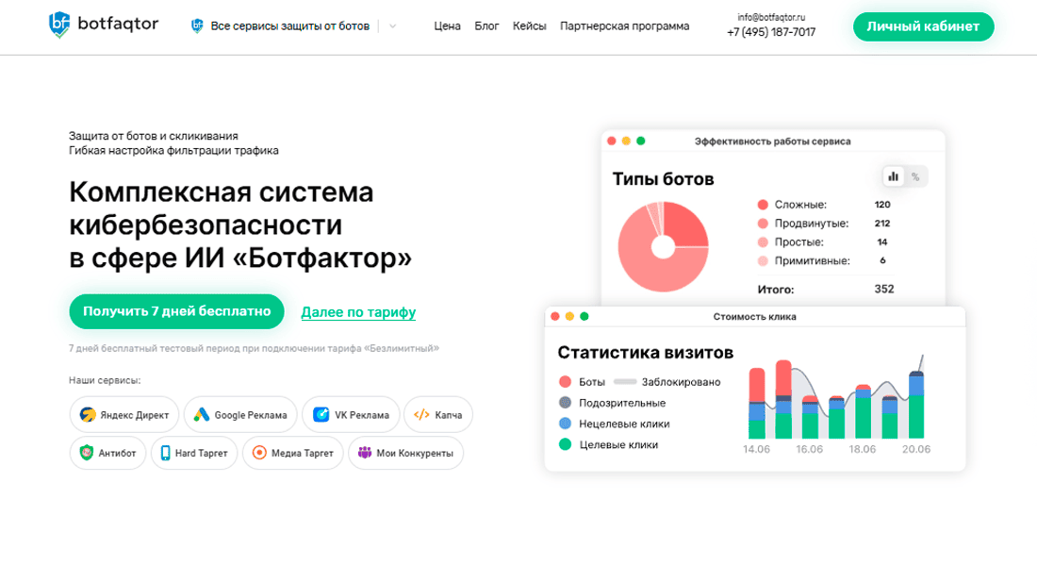Screen dimensions: 1037x566
Task: Click the Продвинутые legend dot
Action: tap(763, 223)
